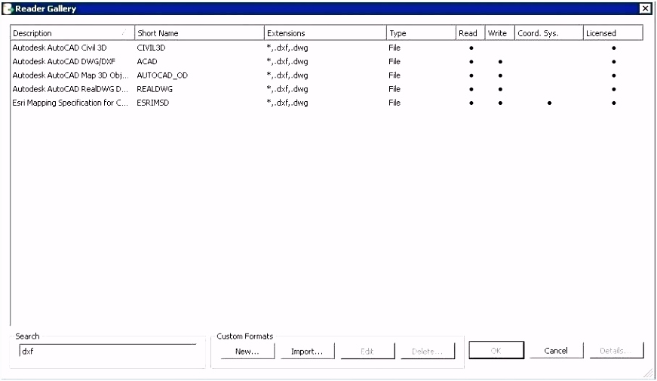Open format Details... button

click(x=616, y=350)
